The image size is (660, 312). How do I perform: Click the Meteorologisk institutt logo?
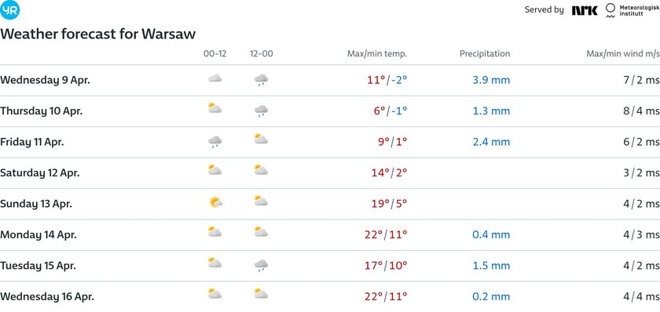pos(632,10)
